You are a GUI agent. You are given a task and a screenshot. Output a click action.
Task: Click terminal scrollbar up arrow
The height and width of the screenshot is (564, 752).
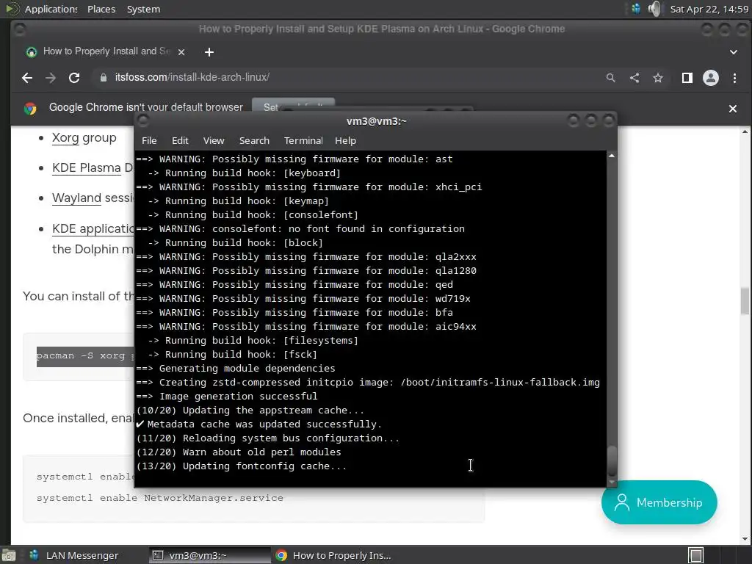pyautogui.click(x=612, y=156)
